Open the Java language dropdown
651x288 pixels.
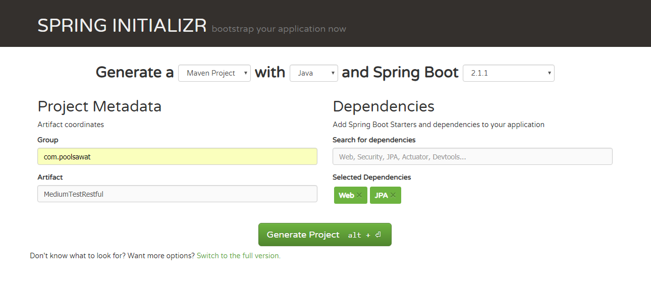point(314,73)
